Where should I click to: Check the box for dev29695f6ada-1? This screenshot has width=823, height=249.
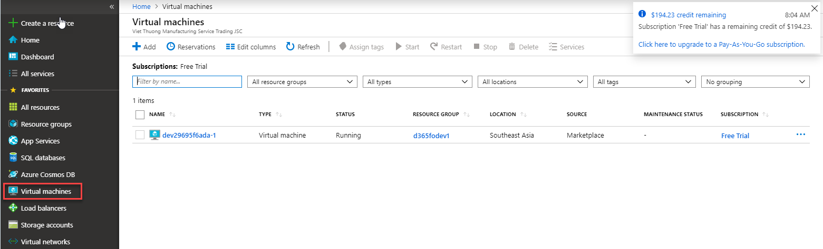point(140,135)
